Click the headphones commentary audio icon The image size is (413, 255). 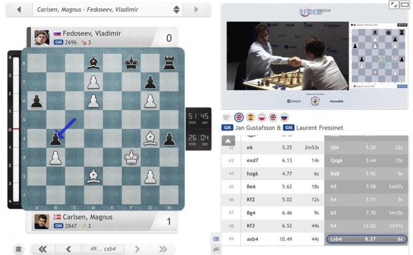coord(226,117)
